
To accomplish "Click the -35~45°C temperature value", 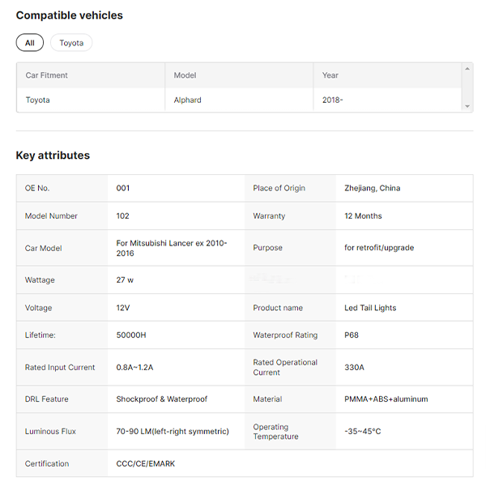I will [x=363, y=431].
